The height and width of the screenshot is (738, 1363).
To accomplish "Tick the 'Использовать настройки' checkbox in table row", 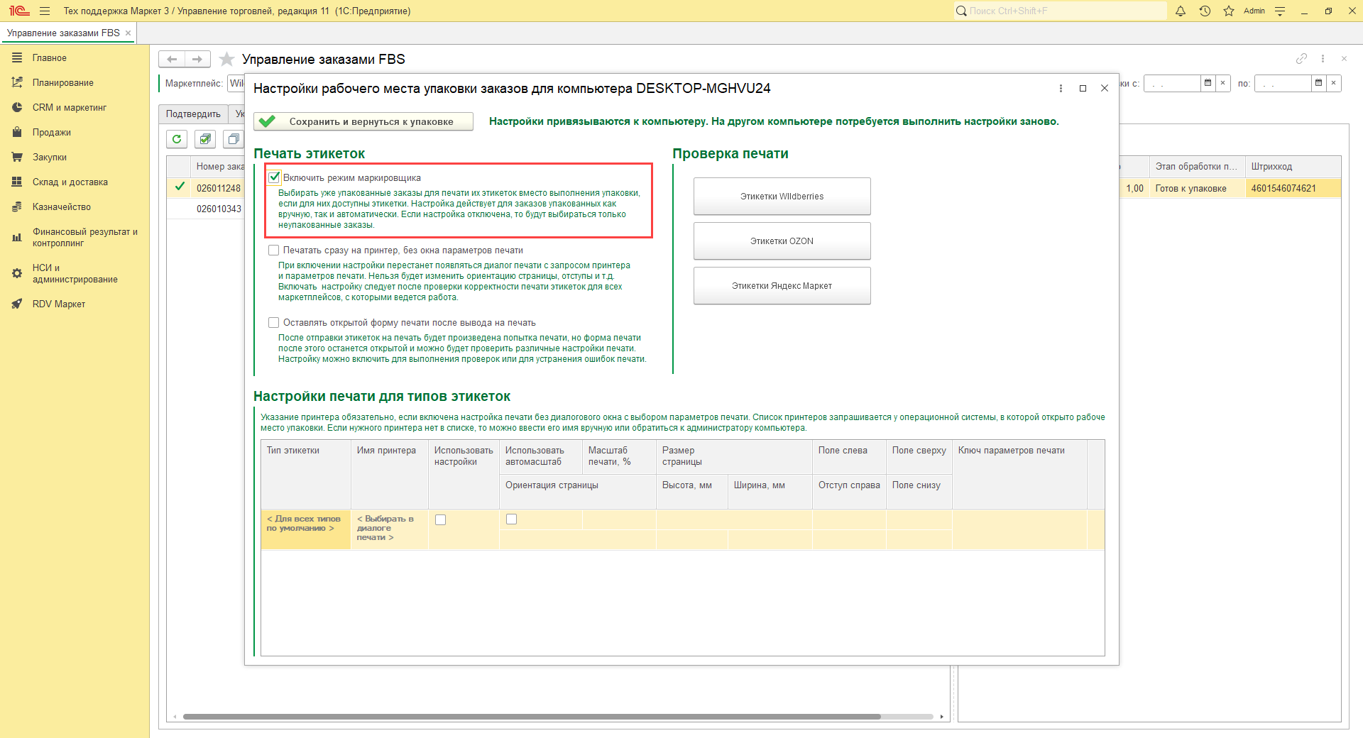I will coord(440,519).
